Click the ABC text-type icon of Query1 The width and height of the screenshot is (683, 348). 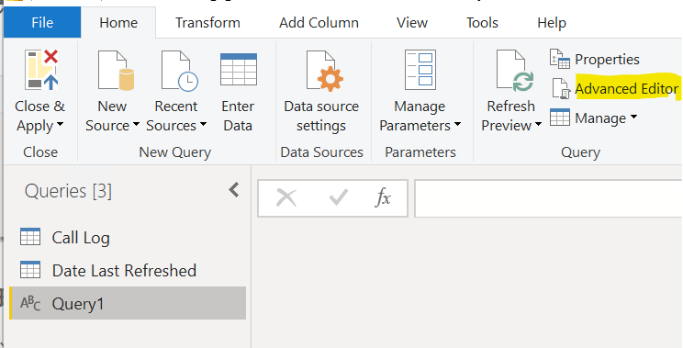point(30,303)
